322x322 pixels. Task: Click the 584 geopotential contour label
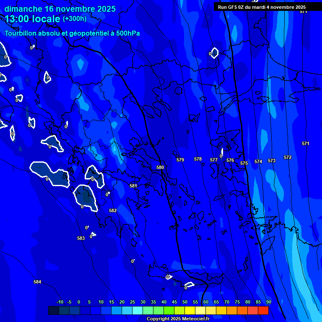tap(37, 282)
